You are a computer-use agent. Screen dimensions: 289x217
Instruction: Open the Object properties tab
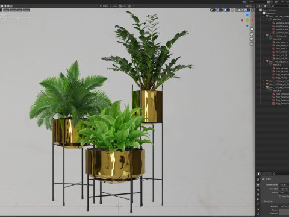(258, 209)
